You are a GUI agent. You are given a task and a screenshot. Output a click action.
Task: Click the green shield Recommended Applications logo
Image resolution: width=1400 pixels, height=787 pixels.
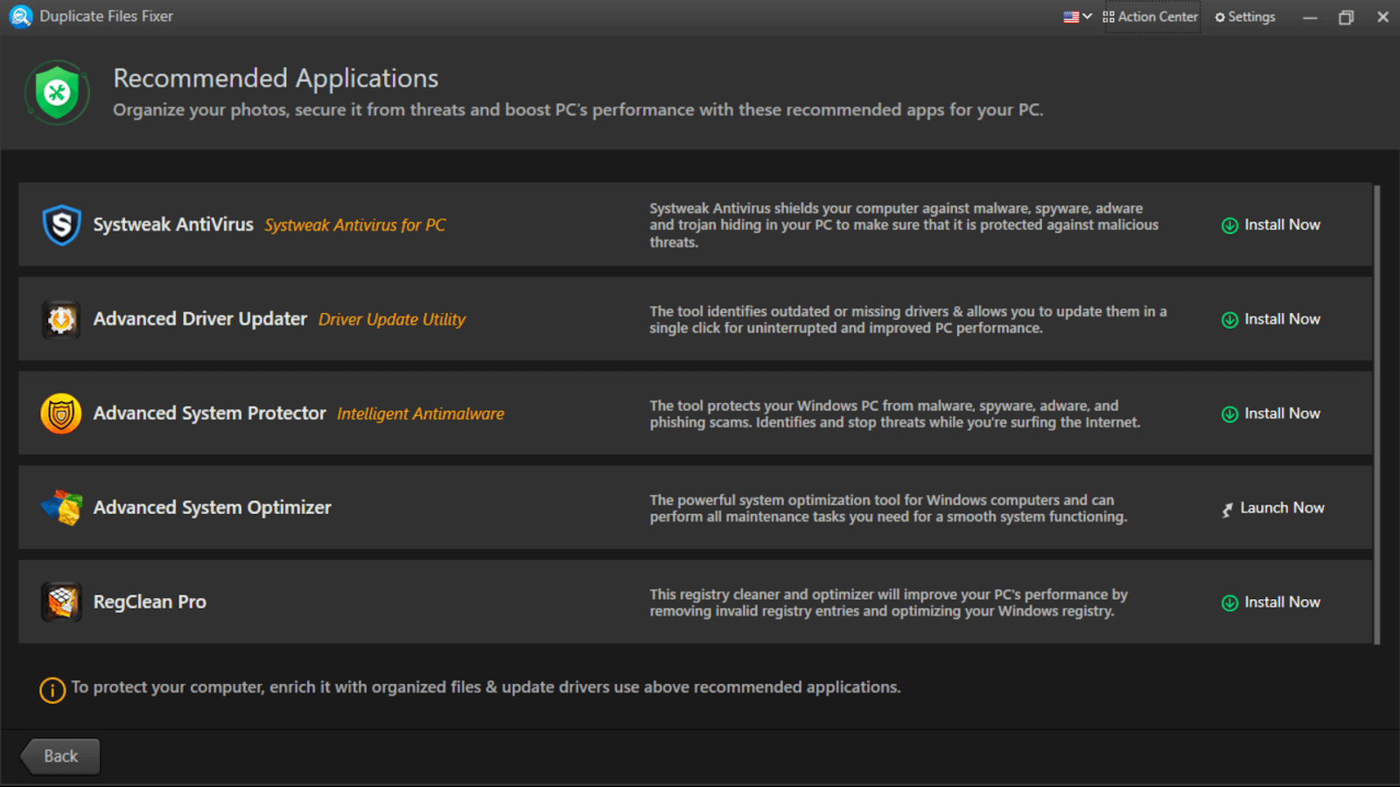pyautogui.click(x=57, y=92)
